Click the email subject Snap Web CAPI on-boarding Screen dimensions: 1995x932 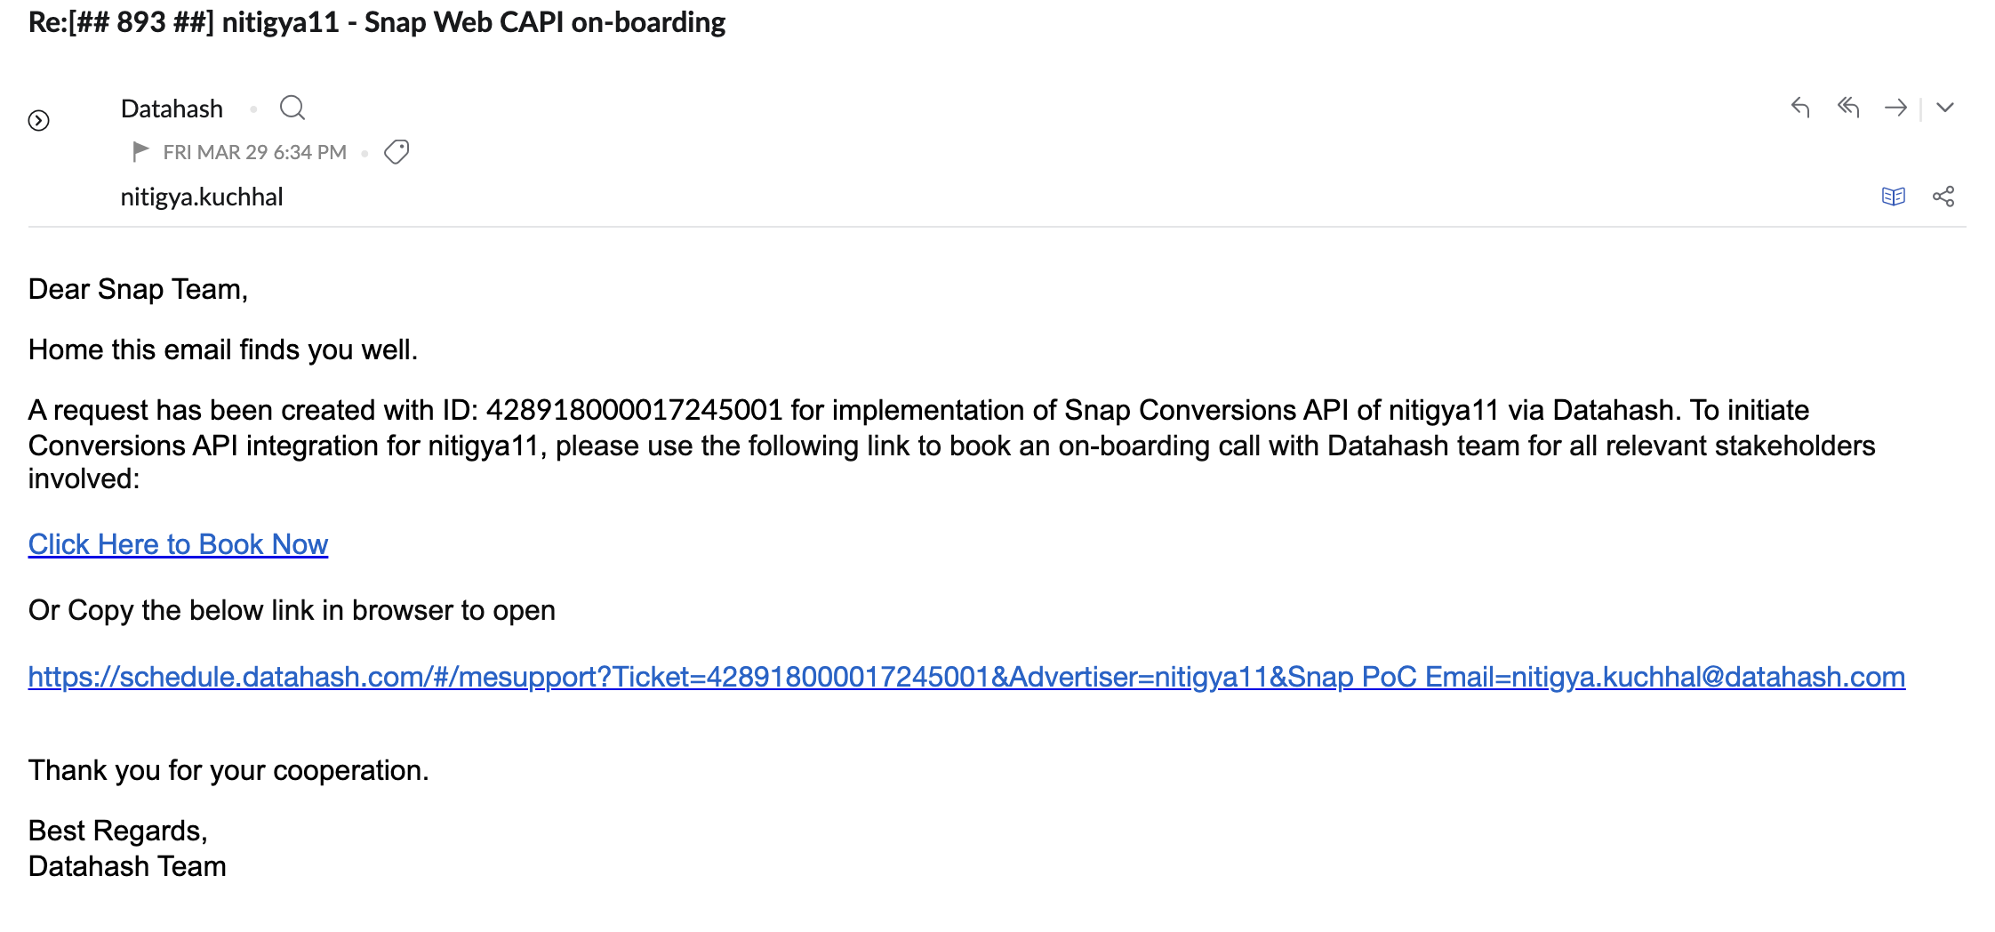point(545,22)
